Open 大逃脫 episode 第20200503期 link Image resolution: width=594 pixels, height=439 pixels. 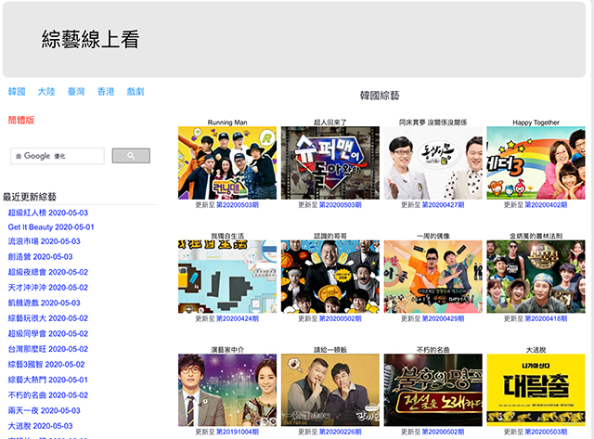pyautogui.click(x=546, y=432)
